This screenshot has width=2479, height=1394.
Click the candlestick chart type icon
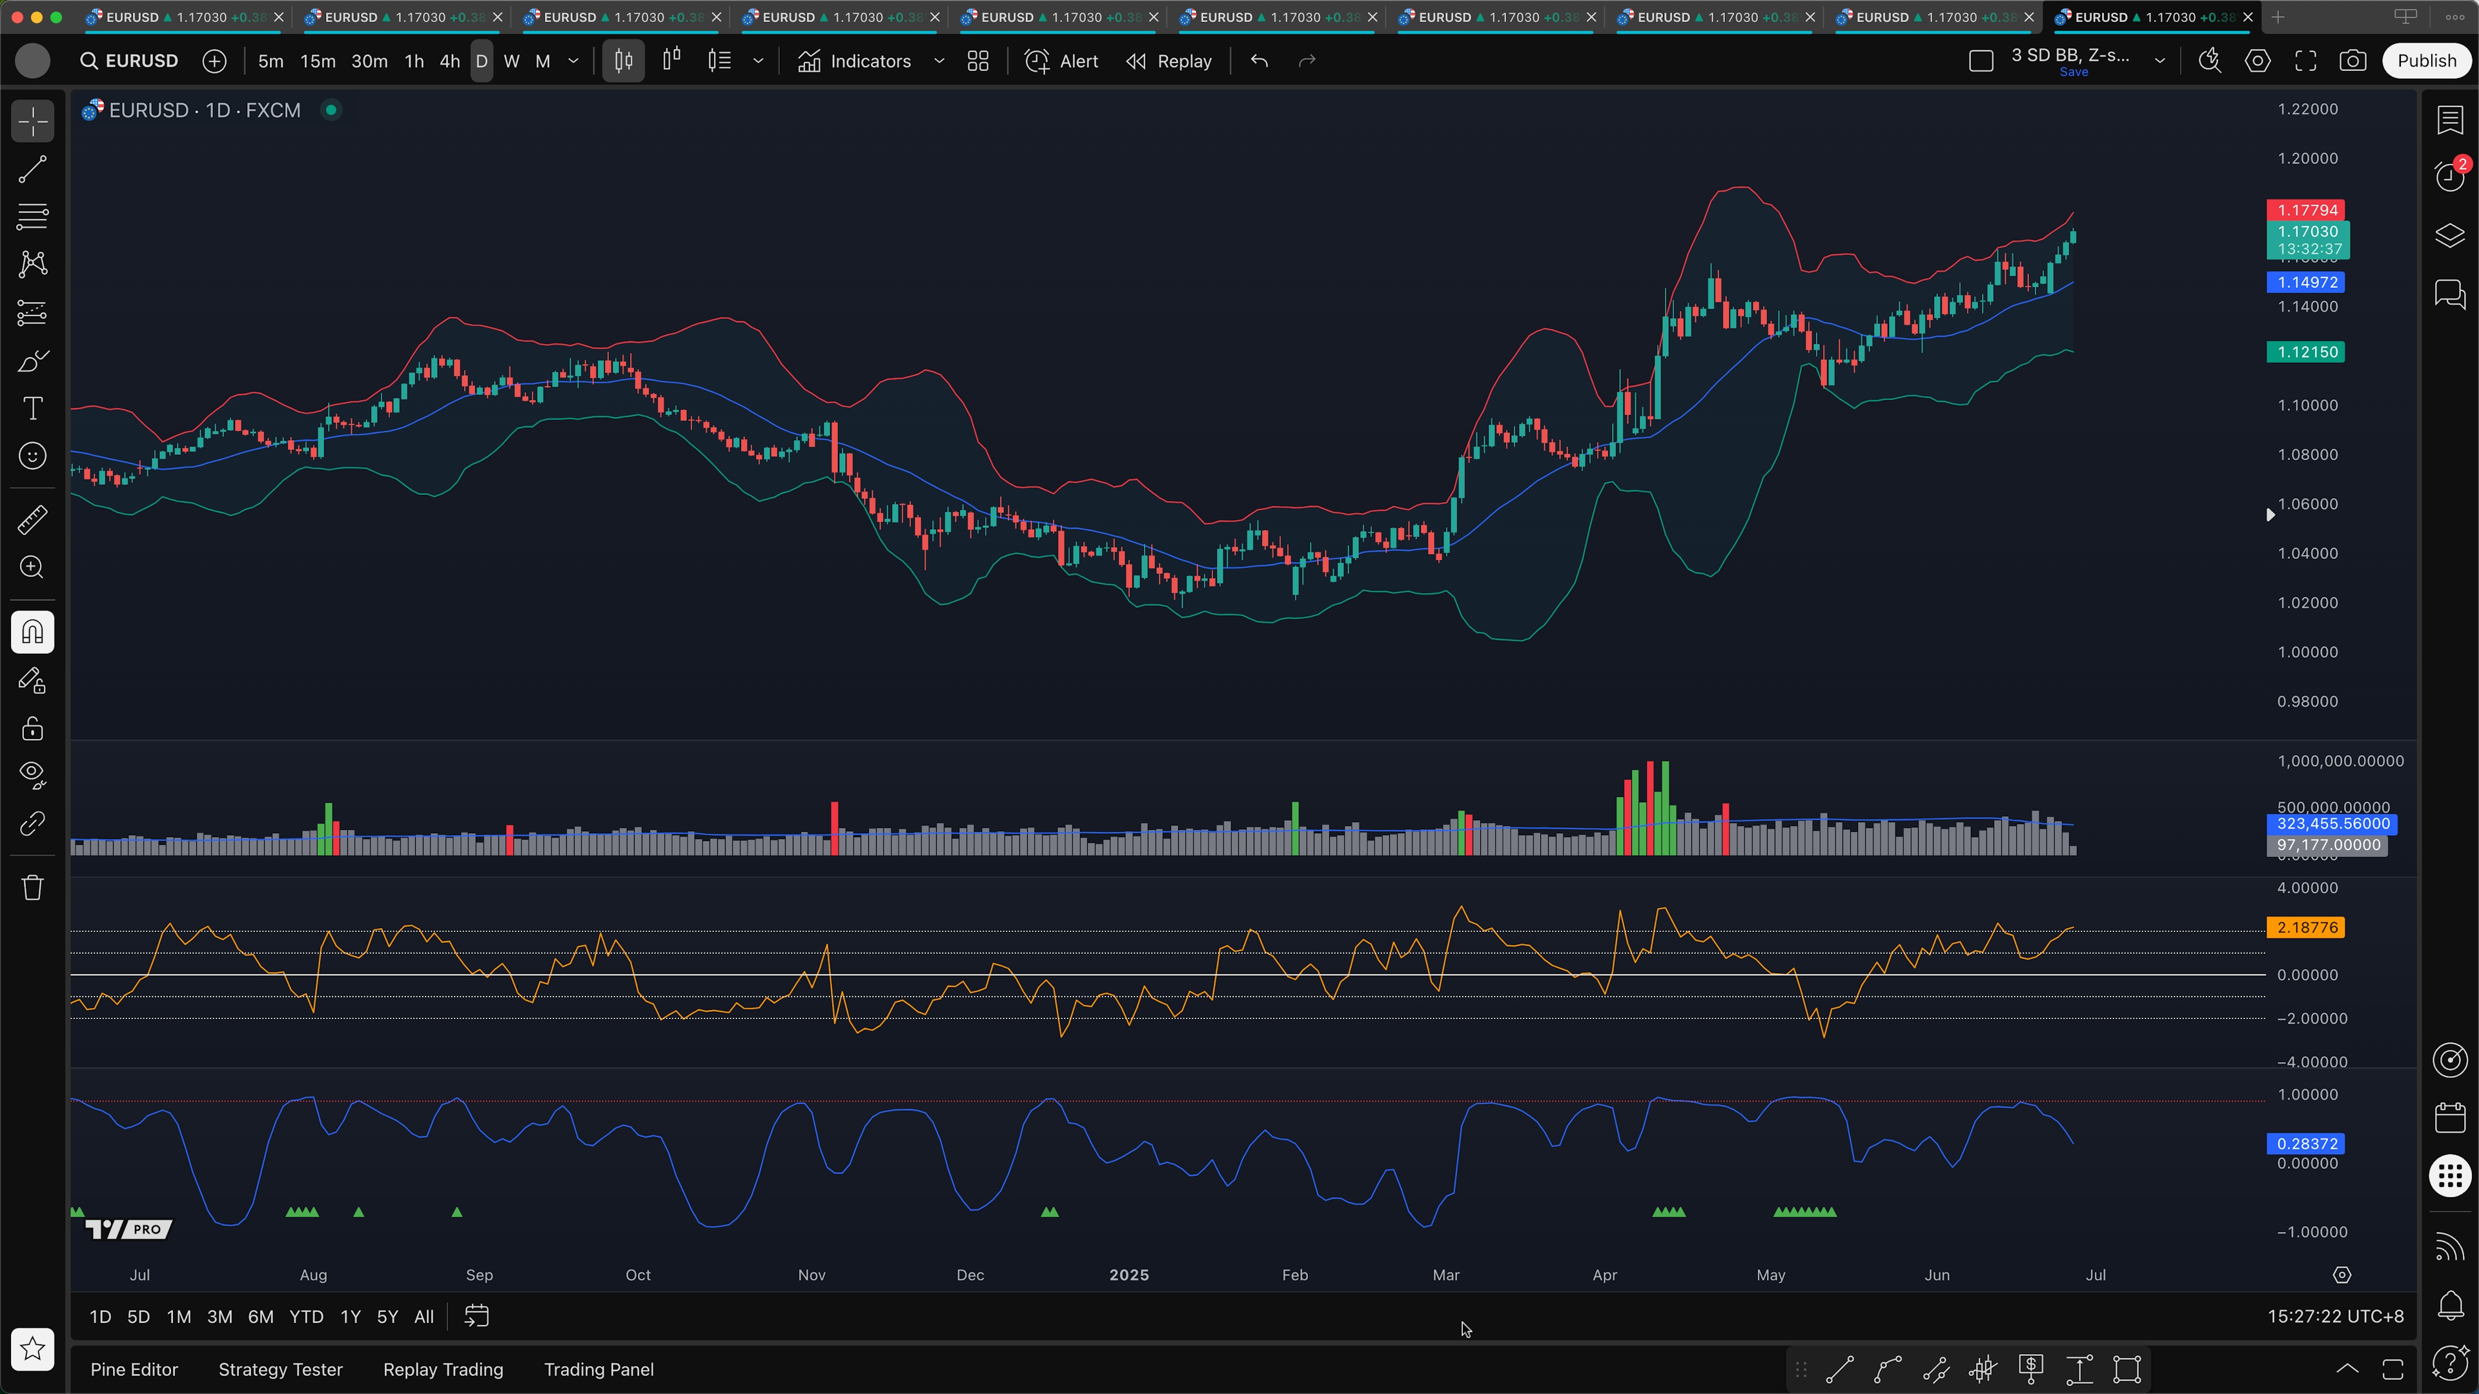coord(624,61)
